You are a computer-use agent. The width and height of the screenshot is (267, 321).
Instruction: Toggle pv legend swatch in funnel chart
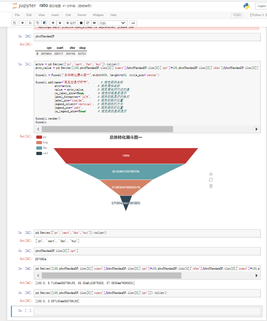coord(39,137)
